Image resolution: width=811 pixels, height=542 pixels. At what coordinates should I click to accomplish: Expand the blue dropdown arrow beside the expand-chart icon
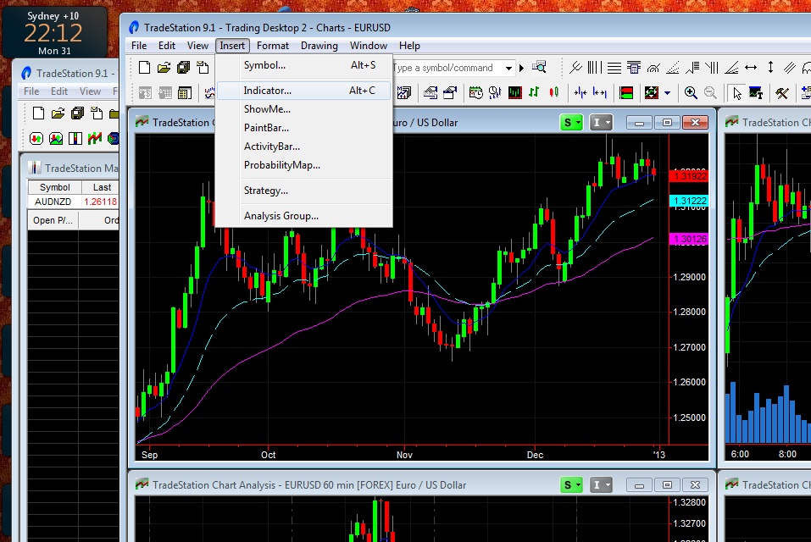click(x=667, y=93)
